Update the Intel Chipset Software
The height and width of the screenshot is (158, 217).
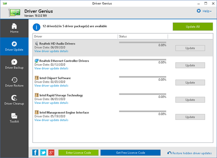click(x=190, y=83)
